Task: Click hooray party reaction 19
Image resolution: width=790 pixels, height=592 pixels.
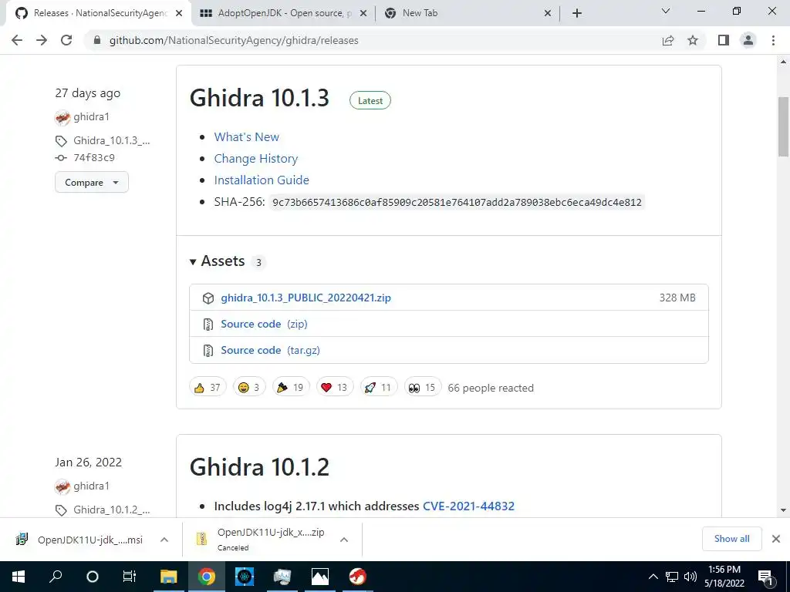Action: pyautogui.click(x=291, y=387)
